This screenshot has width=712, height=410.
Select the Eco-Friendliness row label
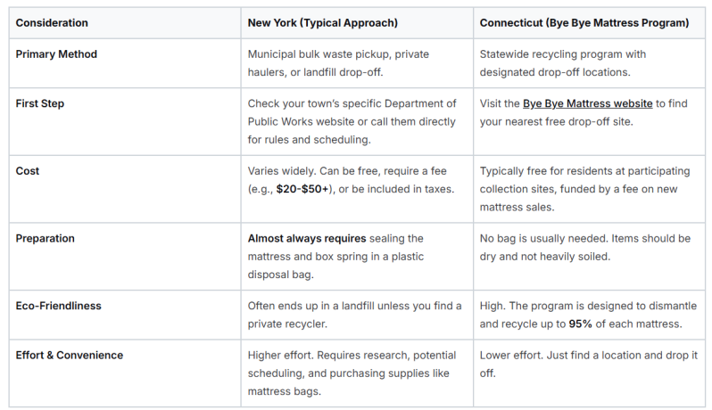58,306
